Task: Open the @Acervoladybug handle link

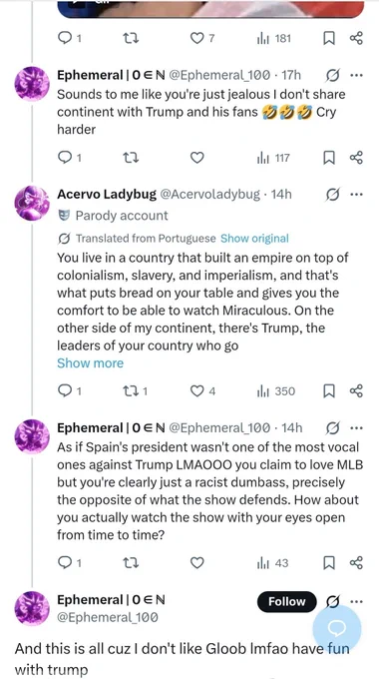Action: tap(210, 195)
